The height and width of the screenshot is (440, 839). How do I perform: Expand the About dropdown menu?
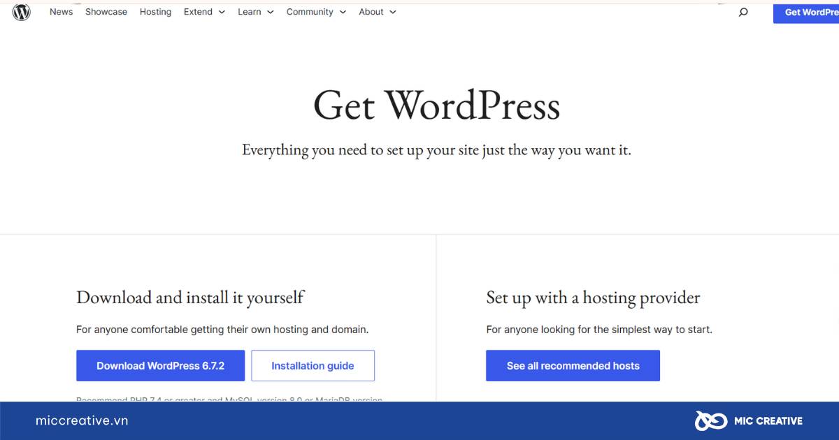pyautogui.click(x=378, y=12)
